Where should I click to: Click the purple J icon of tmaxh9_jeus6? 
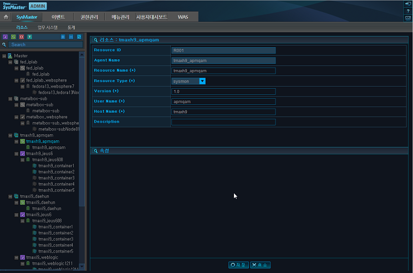point(22,154)
